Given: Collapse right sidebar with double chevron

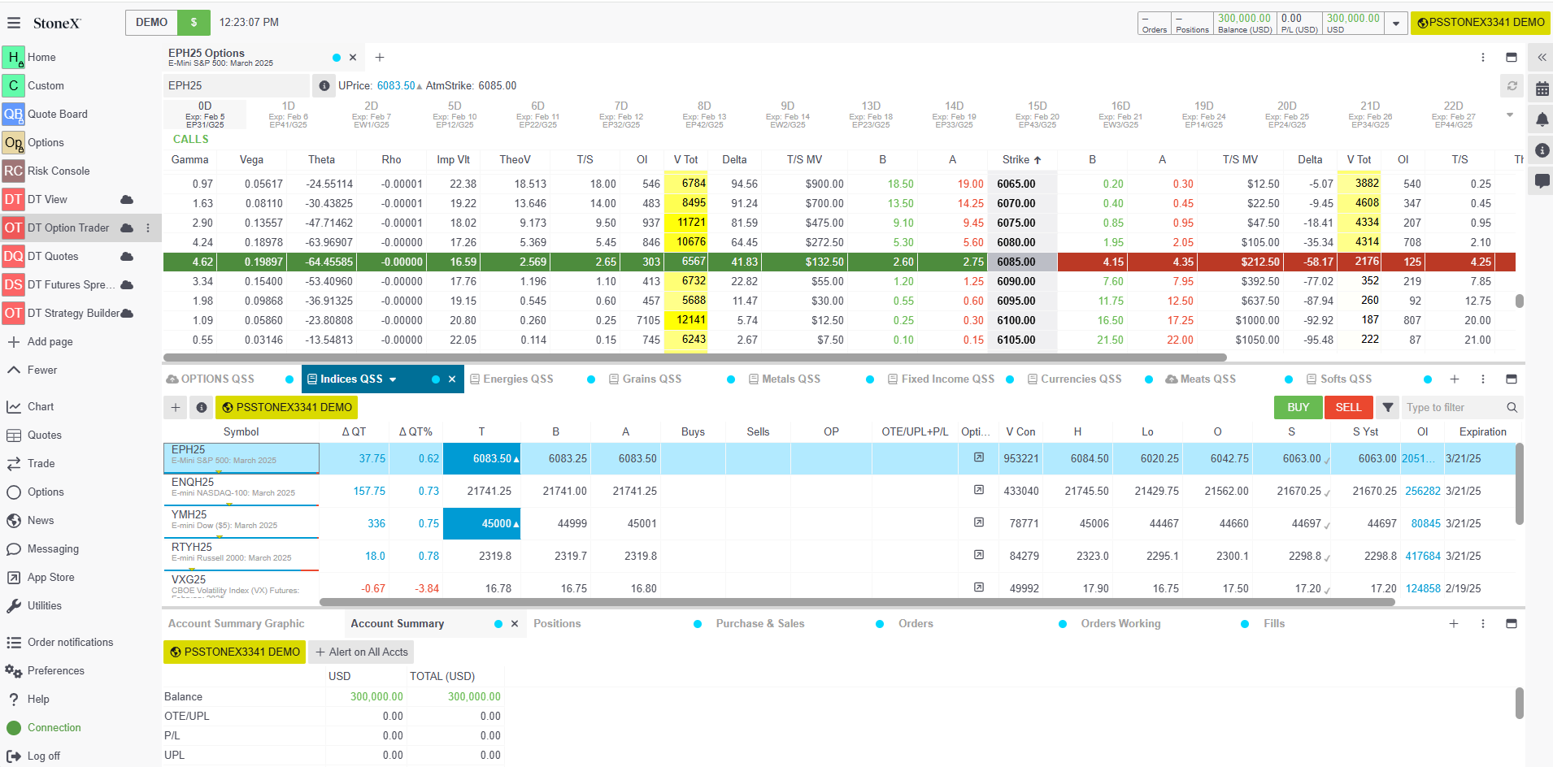Looking at the screenshot, I should point(1542,58).
